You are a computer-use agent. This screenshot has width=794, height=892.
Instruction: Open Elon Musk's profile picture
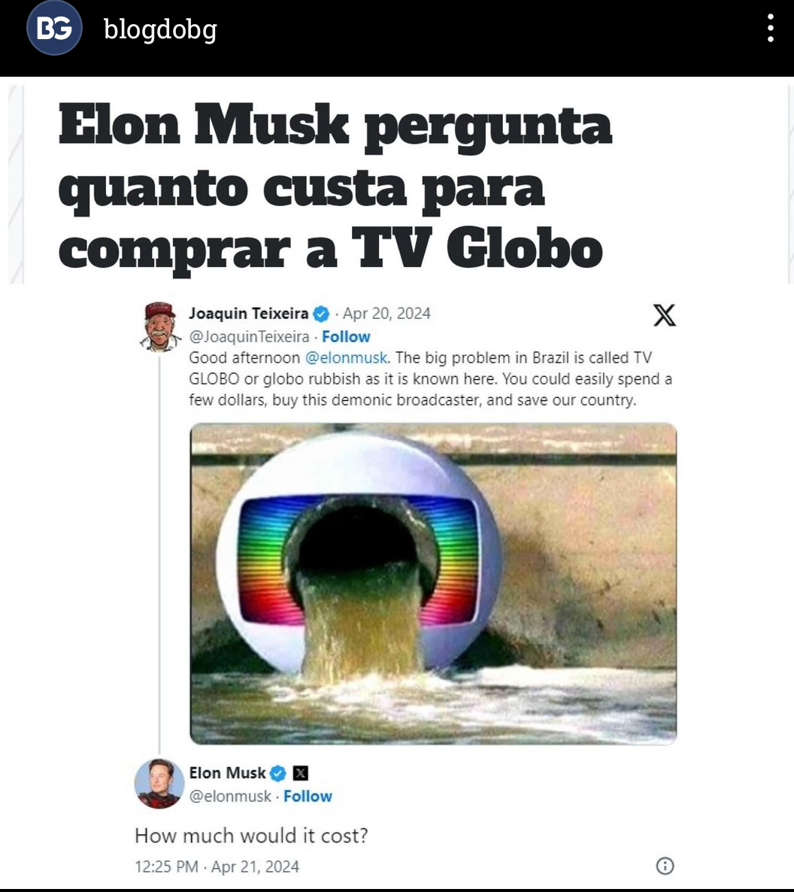point(159,784)
